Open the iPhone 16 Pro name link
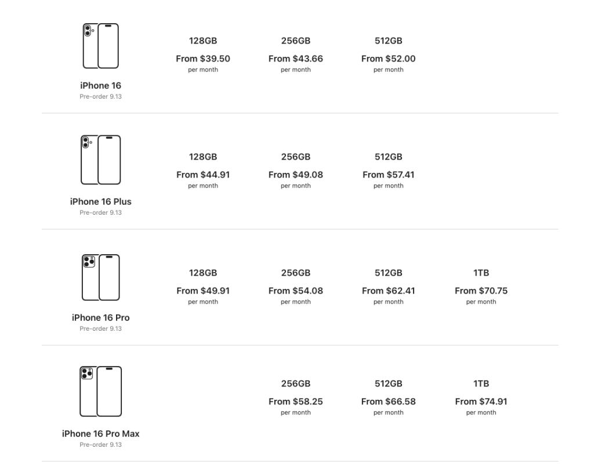Image resolution: width=594 pixels, height=470 pixels. tap(100, 318)
